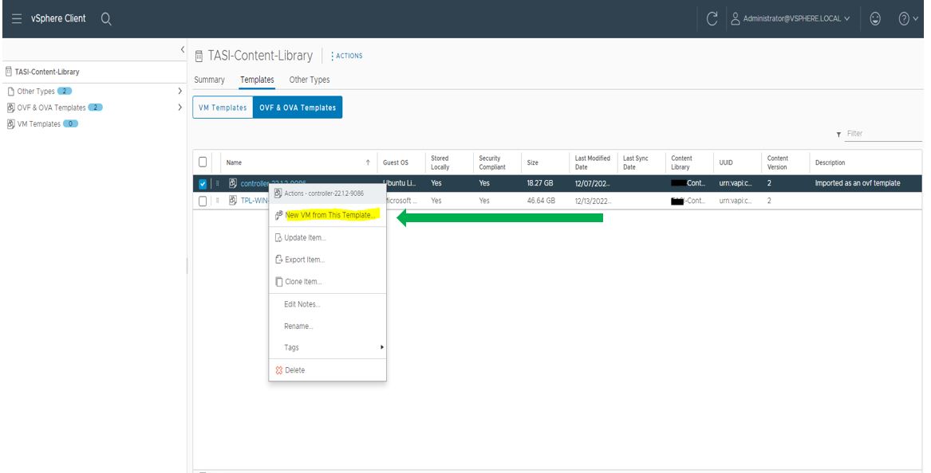Screen dimensions: 931x473
Task: Switch to the Other Types tab
Action: pyautogui.click(x=310, y=80)
